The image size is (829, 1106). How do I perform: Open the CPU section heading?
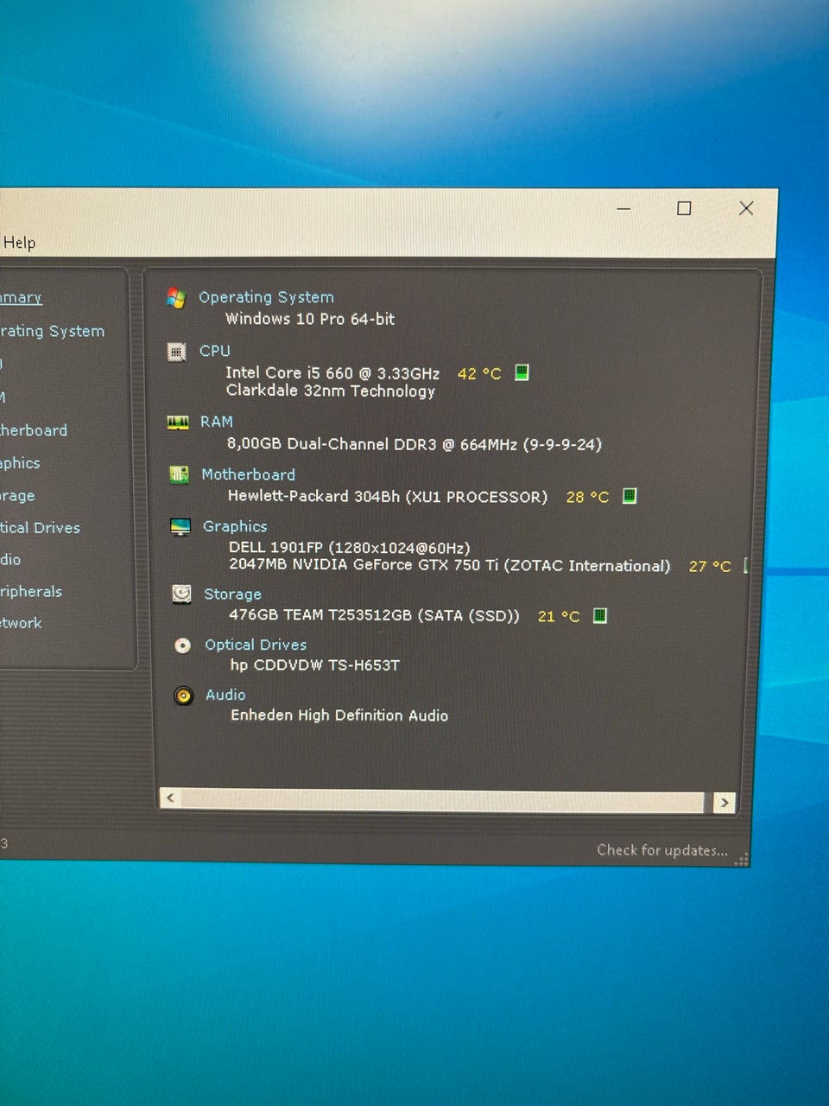click(x=215, y=351)
